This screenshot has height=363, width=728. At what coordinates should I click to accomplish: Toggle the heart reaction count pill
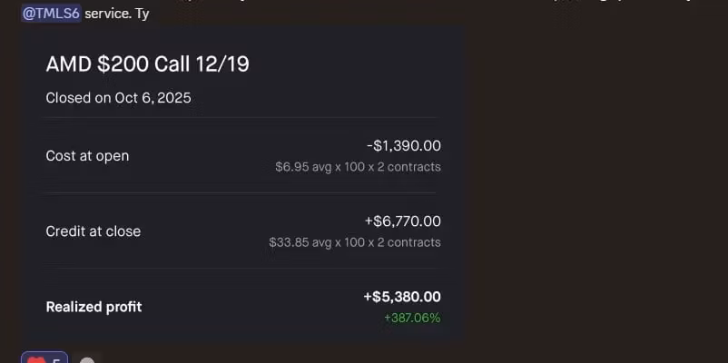click(x=45, y=360)
